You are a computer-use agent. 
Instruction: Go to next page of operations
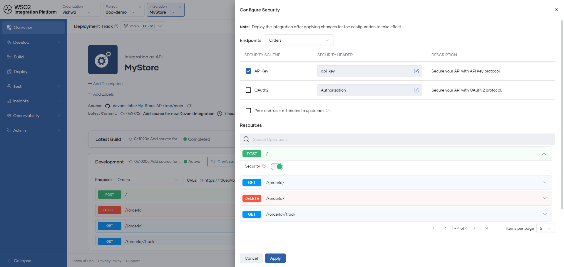point(474,228)
